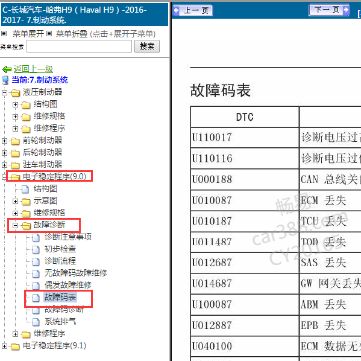The height and width of the screenshot is (361, 361).
Task: Click the 前轮制动器 folder icon
Action: pyautogui.click(x=15, y=141)
